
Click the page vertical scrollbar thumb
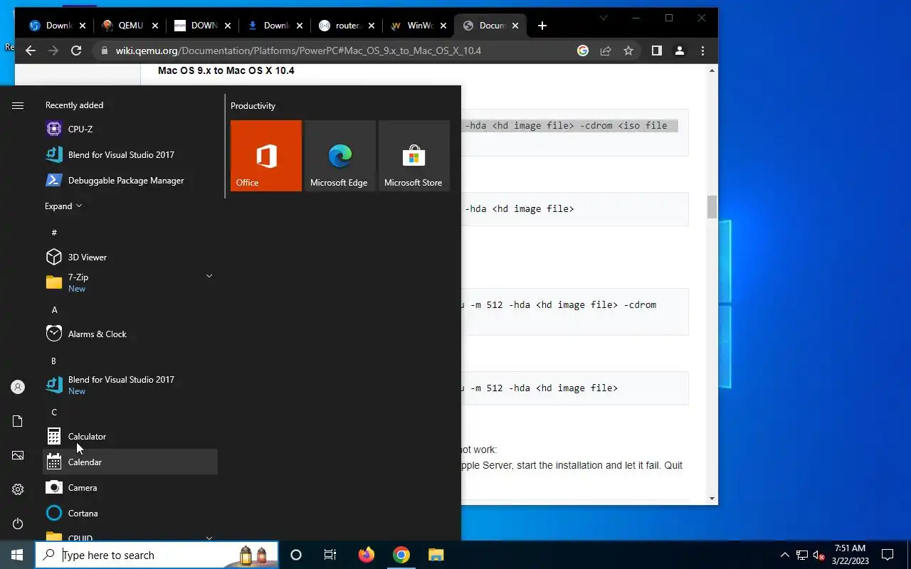[712, 207]
